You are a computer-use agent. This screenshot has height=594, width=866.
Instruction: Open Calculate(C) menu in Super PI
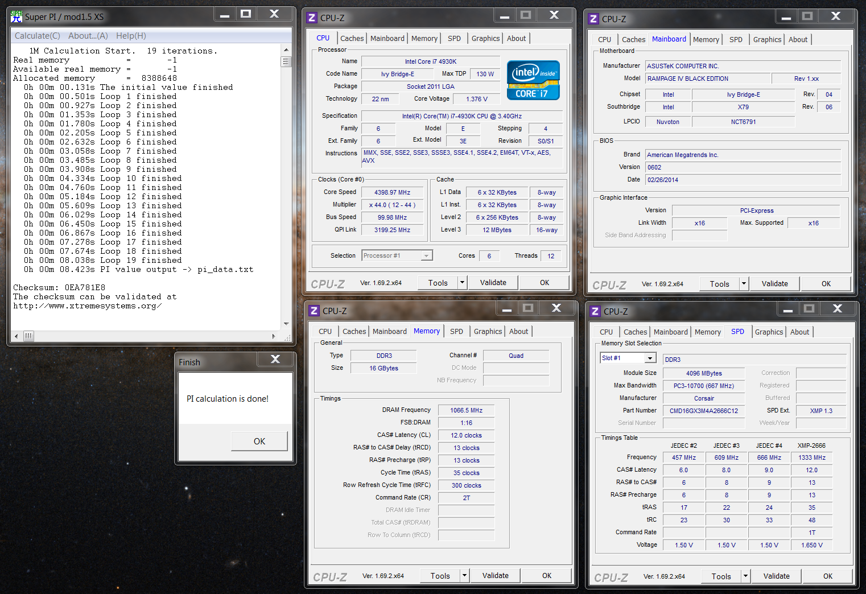coord(38,36)
